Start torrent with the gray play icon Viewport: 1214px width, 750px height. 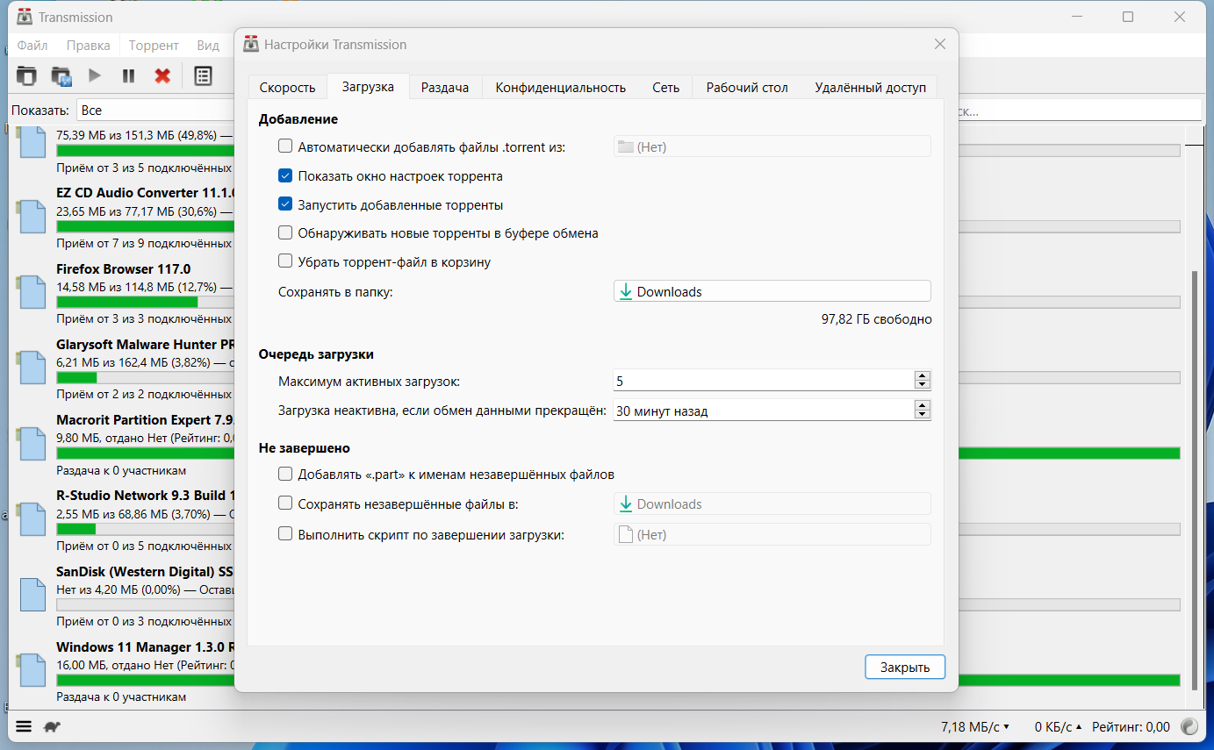(95, 75)
